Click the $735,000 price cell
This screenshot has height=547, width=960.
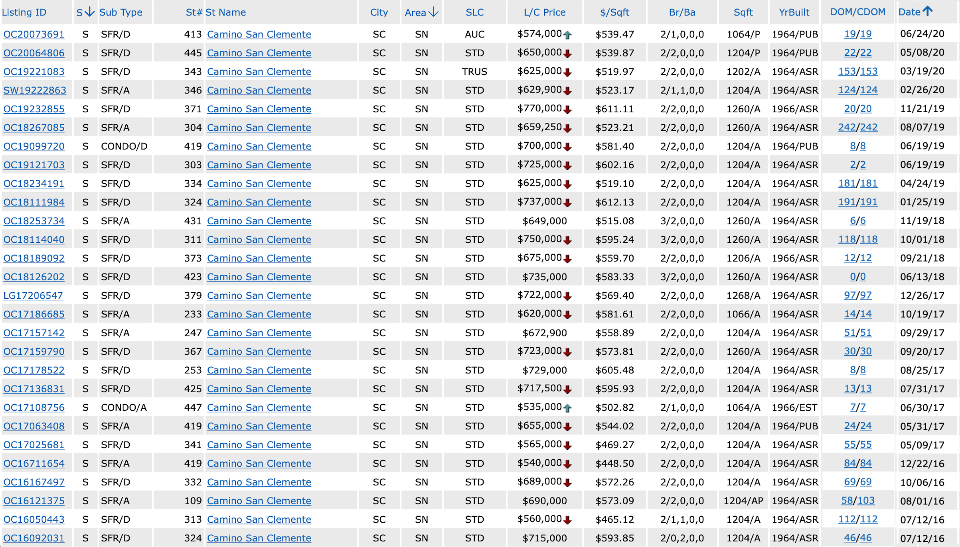[x=545, y=277]
